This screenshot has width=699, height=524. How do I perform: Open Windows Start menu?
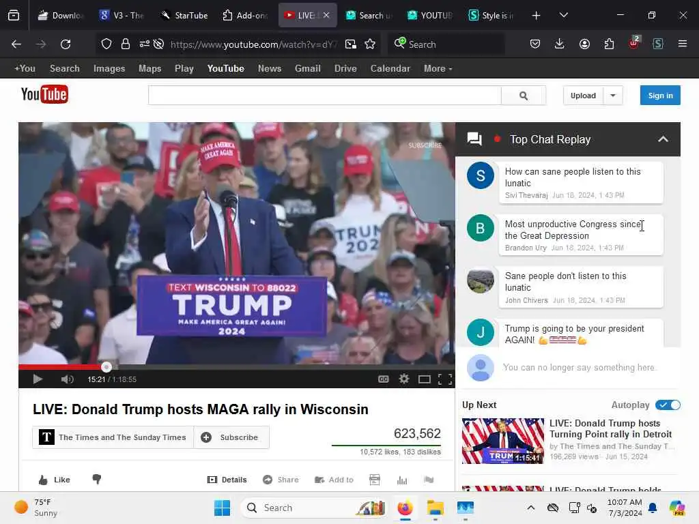222,508
